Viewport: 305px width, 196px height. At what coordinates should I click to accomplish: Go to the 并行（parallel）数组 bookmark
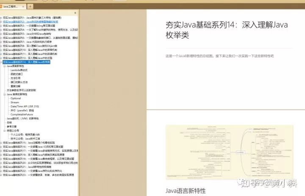coord(22,110)
